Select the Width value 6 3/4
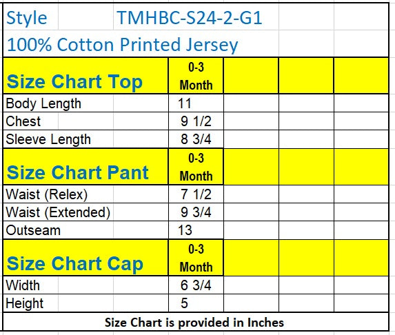Viewport: 395px width, 335px height. point(196,285)
